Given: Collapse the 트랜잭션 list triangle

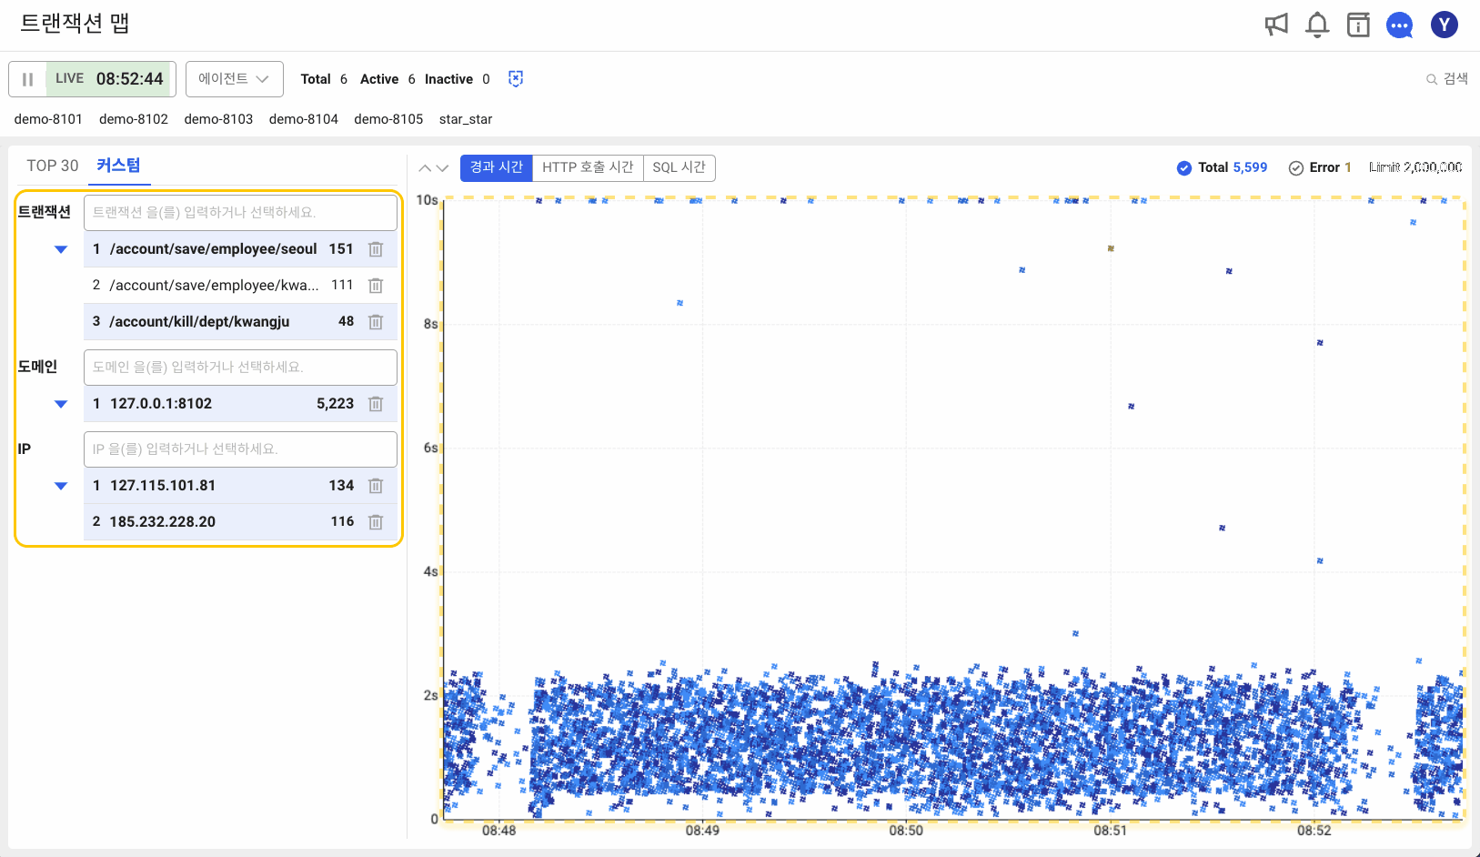Looking at the screenshot, I should click(x=61, y=249).
